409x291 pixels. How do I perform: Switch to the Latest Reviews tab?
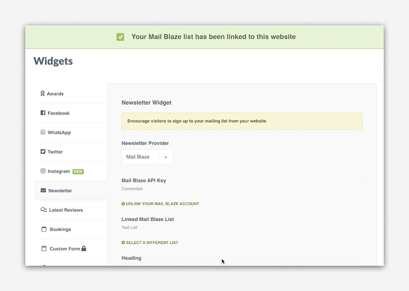(66, 210)
